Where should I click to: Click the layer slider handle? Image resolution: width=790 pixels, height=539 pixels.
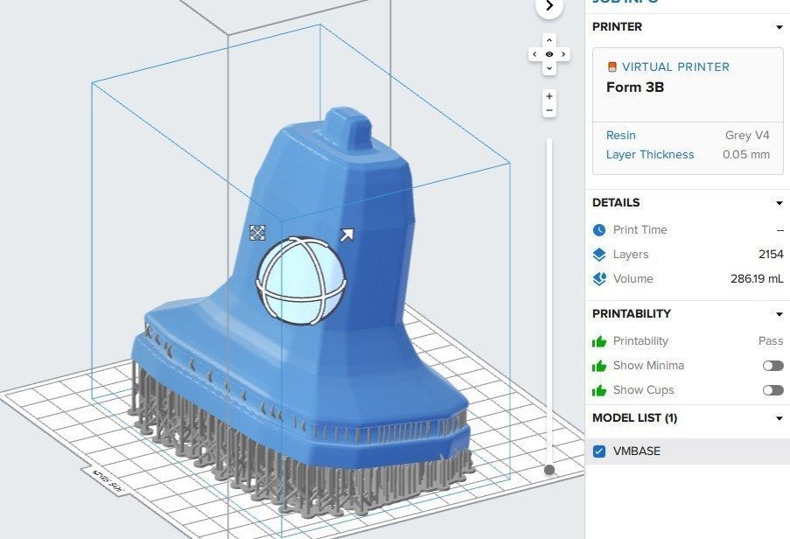click(549, 470)
